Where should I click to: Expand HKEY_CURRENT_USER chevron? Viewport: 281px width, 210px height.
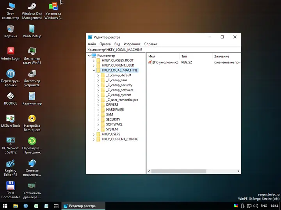[94, 65]
